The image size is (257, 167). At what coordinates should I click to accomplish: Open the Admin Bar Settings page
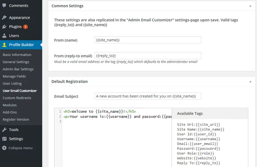18,69
